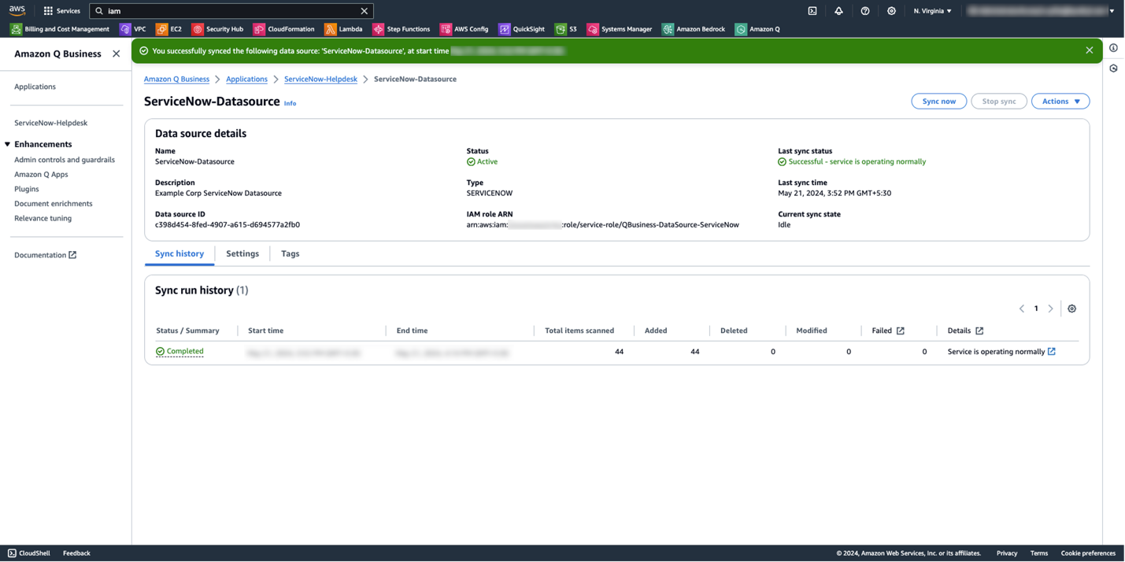Open Document enrichments in side navigation
Viewport: 1125px width, 562px height.
pyautogui.click(x=54, y=204)
